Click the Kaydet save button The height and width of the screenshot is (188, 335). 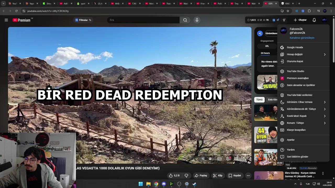pyautogui.click(x=235, y=175)
